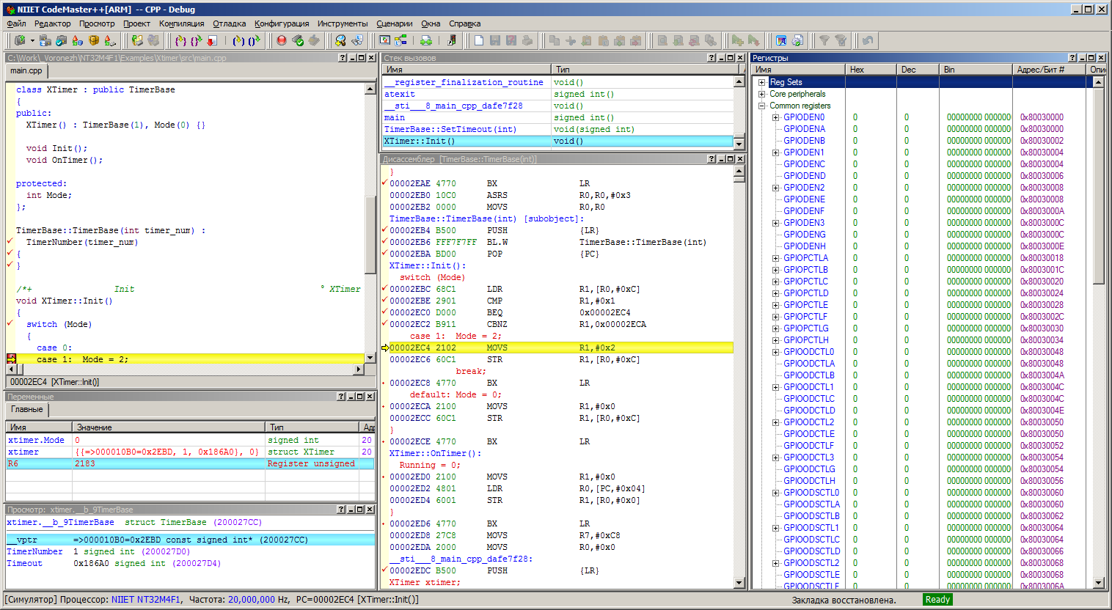Toggle breakpoint mark at disassembly address 00002EAE
The image size is (1112, 610).
click(x=385, y=183)
